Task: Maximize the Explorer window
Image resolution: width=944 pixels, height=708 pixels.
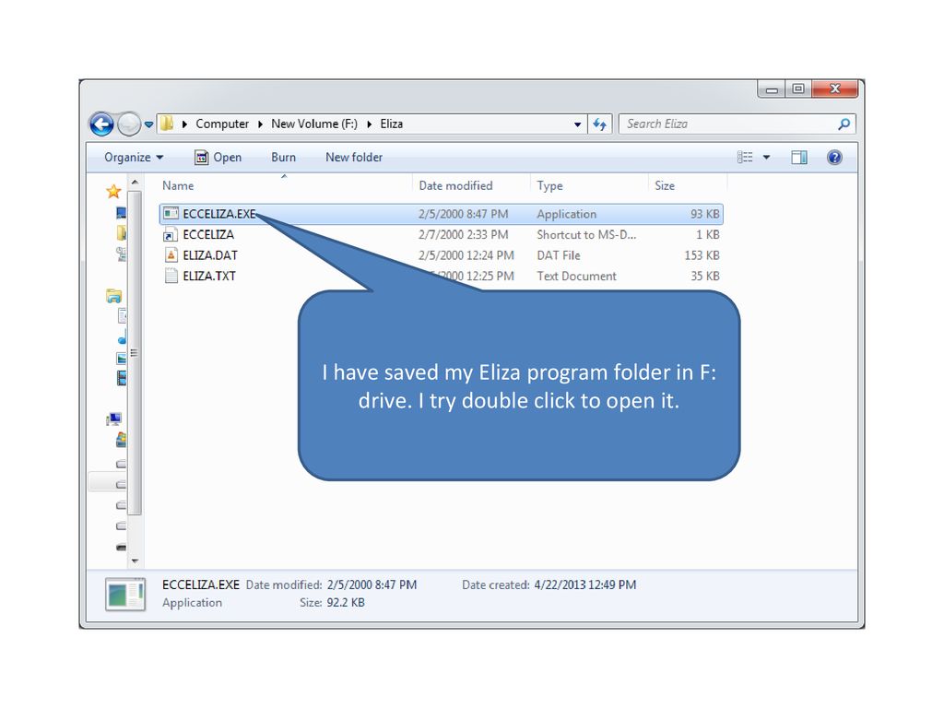Action: [798, 89]
